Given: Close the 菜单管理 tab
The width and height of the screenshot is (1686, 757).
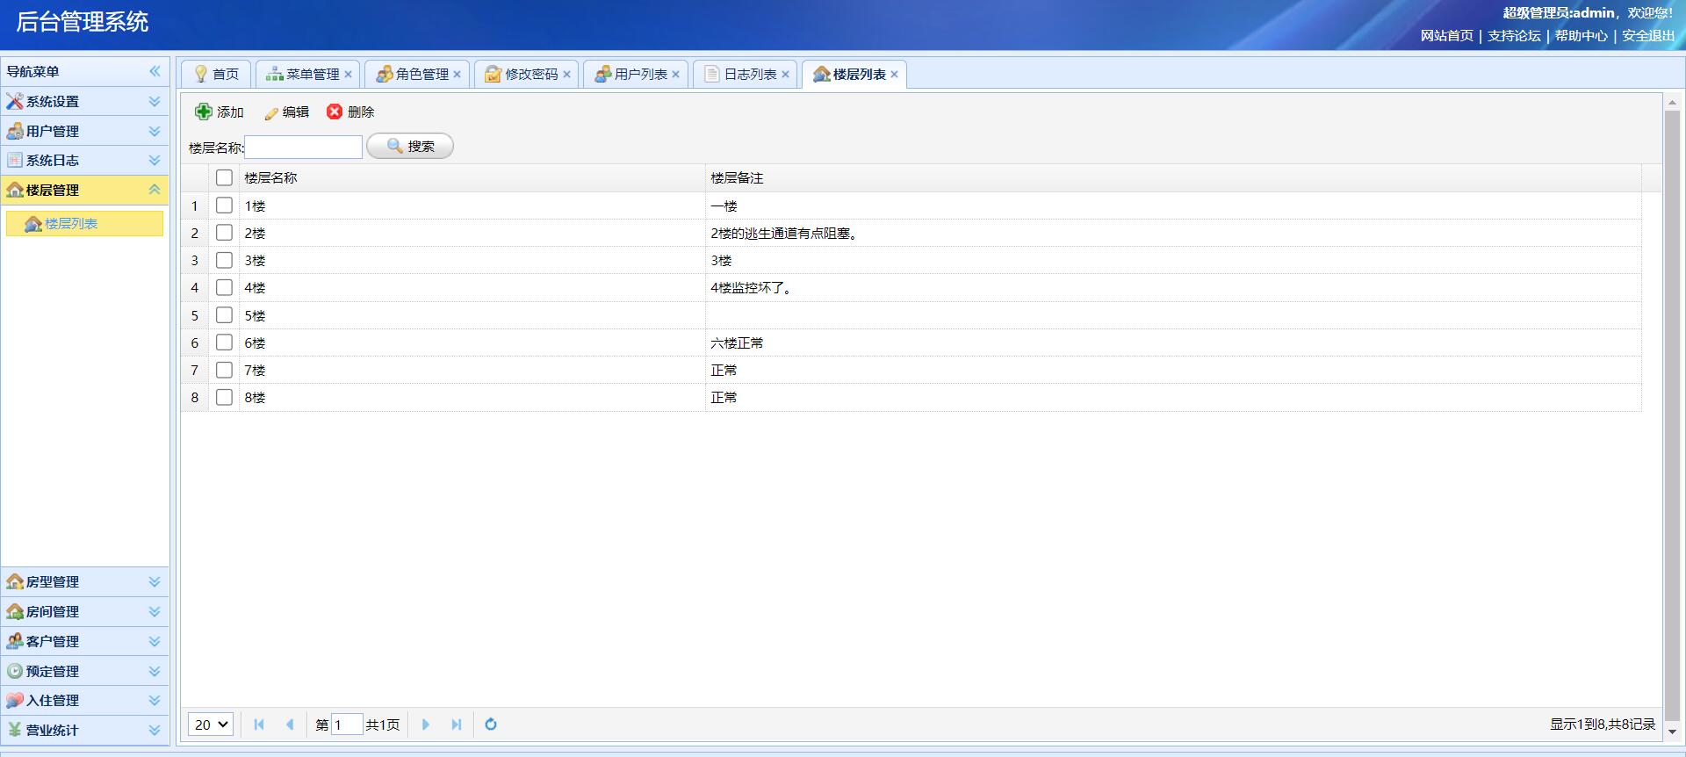Looking at the screenshot, I should 348,75.
